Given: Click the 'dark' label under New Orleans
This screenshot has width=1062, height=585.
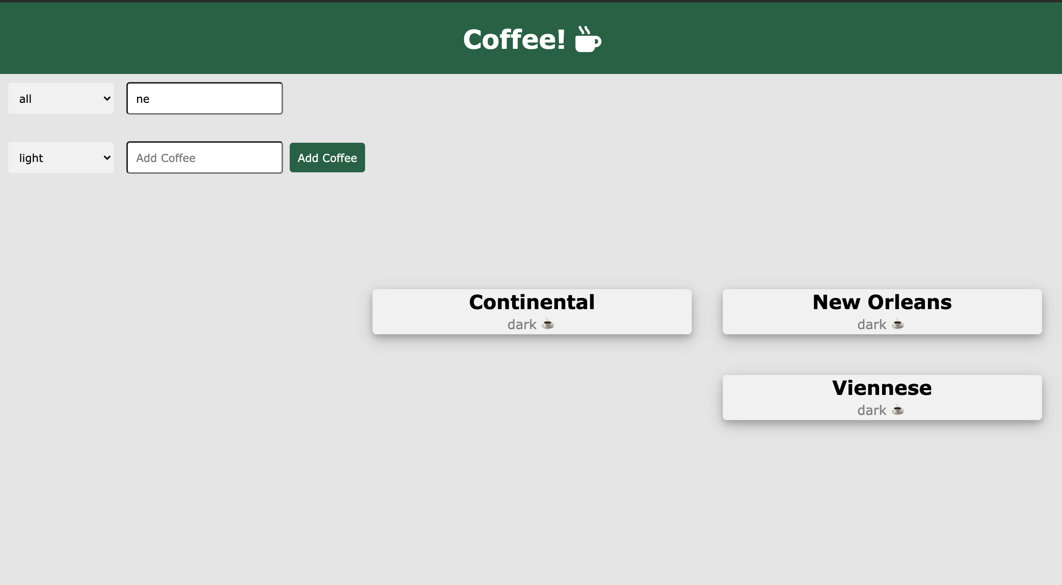Looking at the screenshot, I should pyautogui.click(x=872, y=325).
